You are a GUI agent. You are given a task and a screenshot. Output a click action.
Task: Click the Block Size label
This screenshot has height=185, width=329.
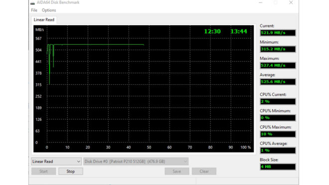269,160
